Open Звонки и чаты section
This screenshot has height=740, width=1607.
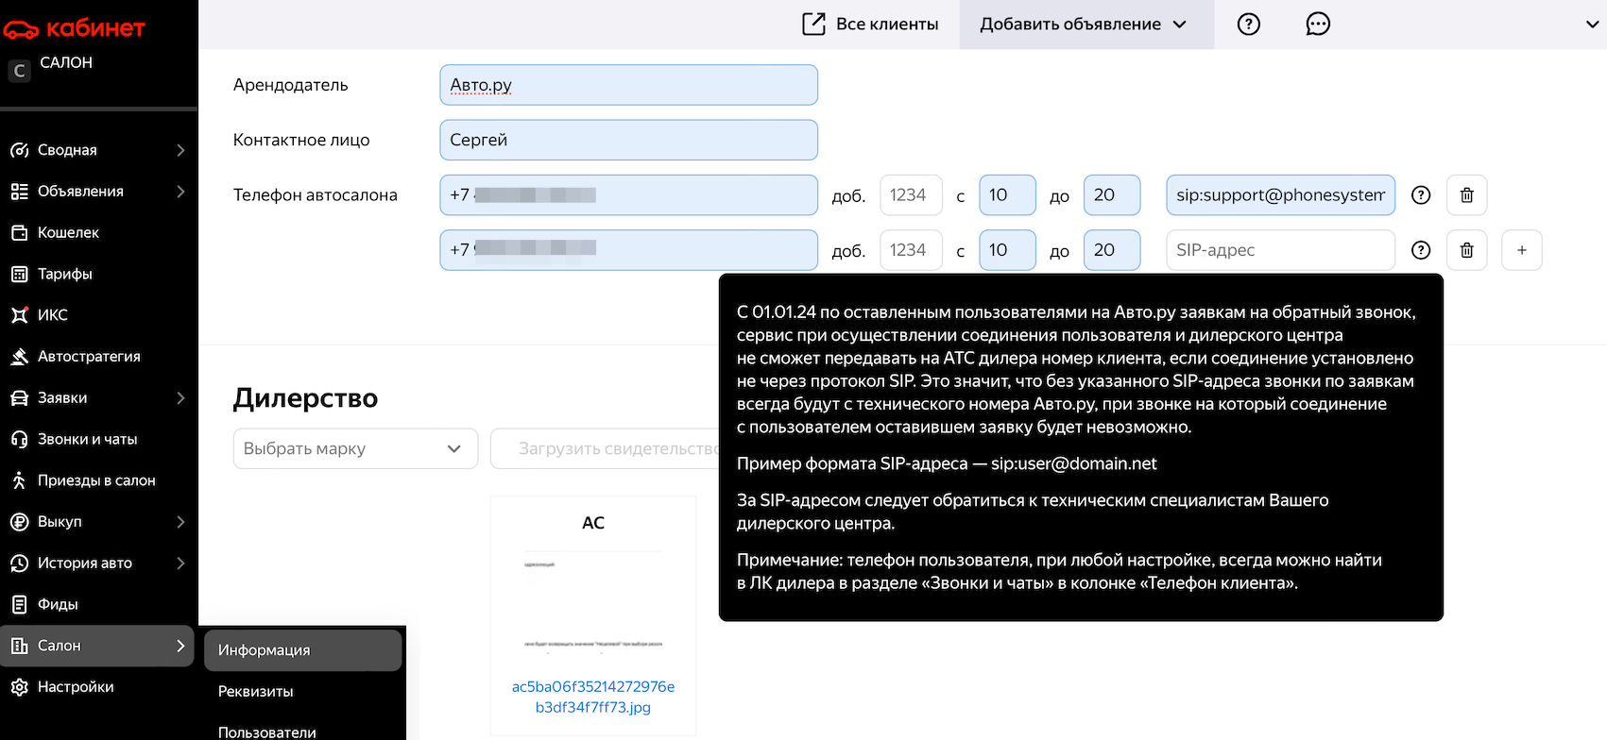(x=87, y=440)
